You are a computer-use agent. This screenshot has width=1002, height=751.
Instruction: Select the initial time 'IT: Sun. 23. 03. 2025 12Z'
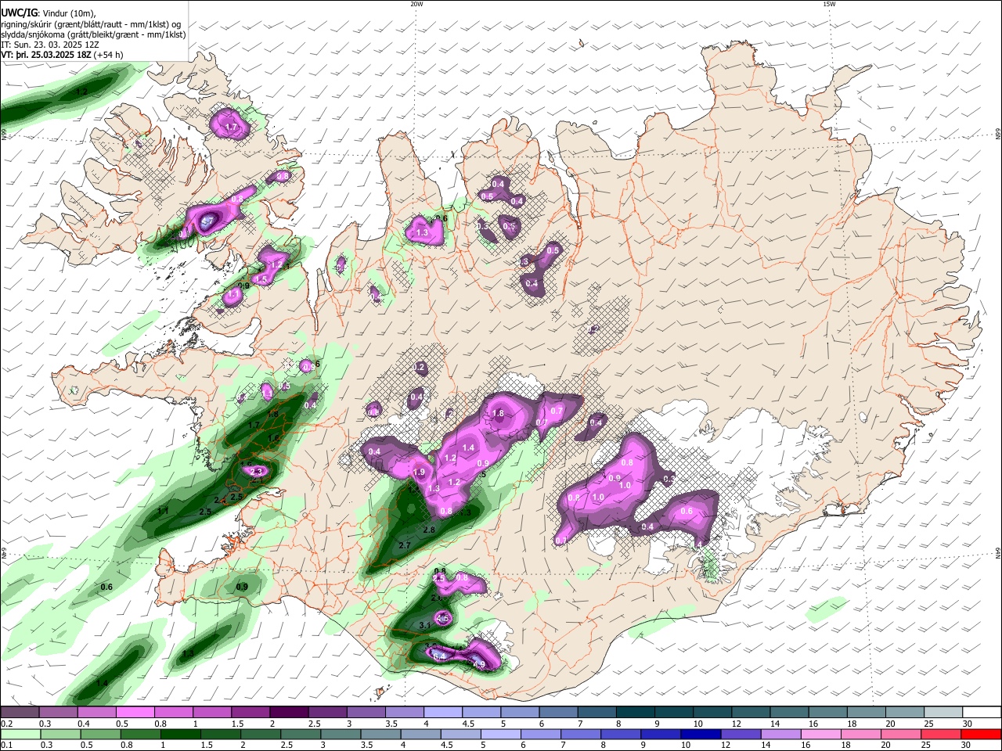coord(51,45)
